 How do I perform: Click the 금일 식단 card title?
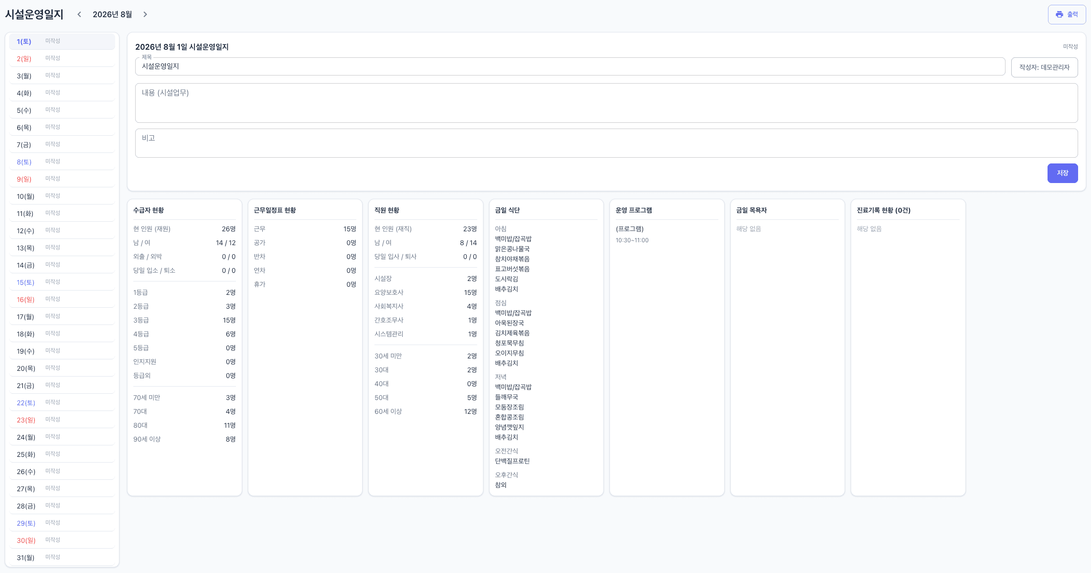coord(507,210)
